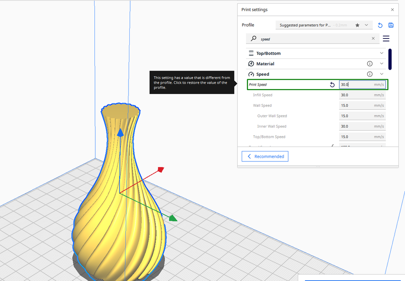The height and width of the screenshot is (281, 405).
Task: Close the Print settings panel
Action: (392, 10)
